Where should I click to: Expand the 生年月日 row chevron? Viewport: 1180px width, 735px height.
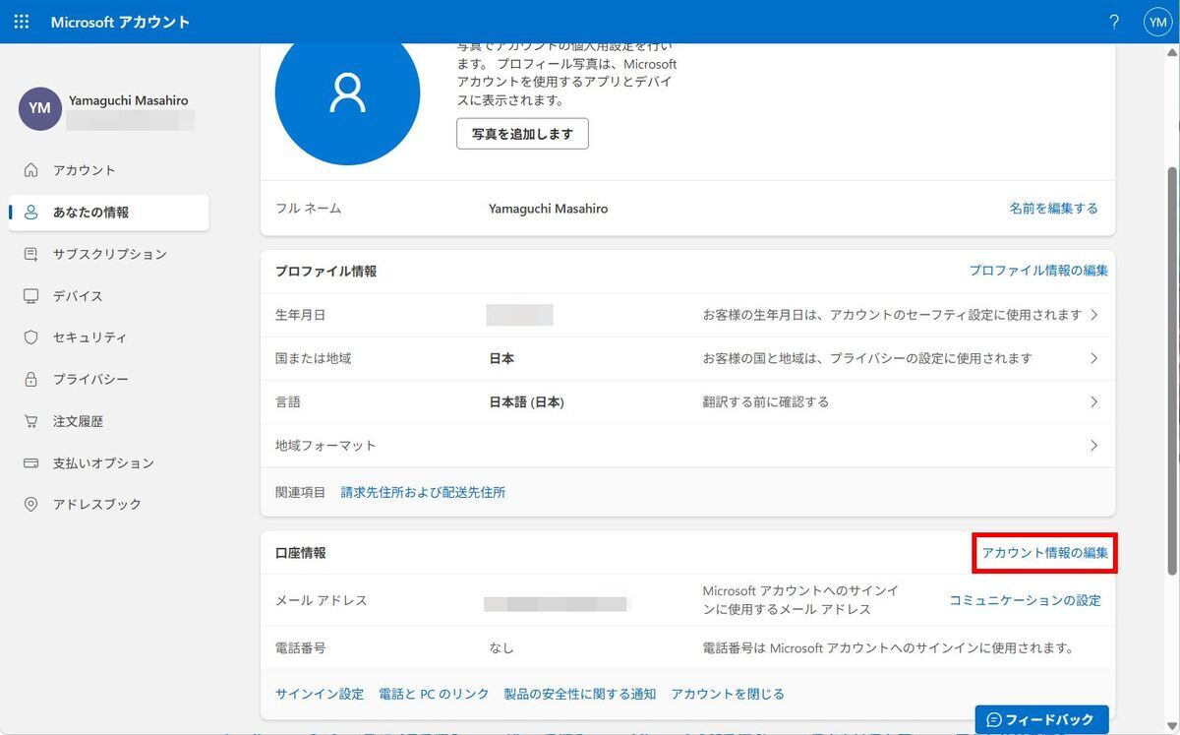tap(1094, 315)
